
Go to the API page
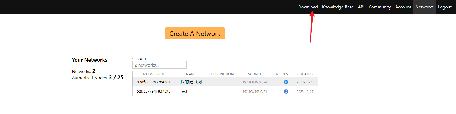(361, 7)
